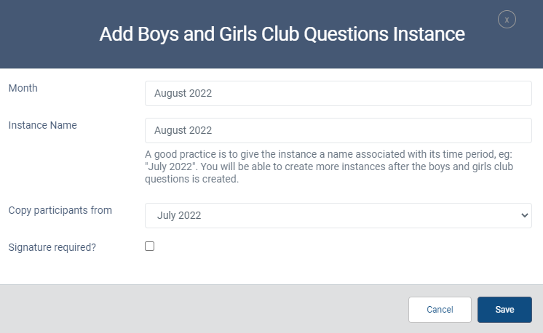This screenshot has width=543, height=333.
Task: Click the empty white area below the checkbox
Action: click(x=291, y=269)
